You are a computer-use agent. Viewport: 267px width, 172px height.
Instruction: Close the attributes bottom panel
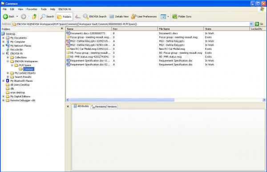click(x=68, y=107)
